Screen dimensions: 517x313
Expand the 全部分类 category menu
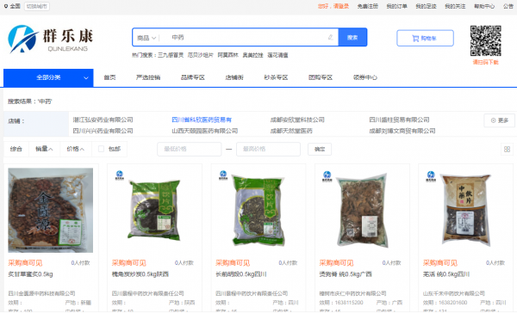[48, 77]
